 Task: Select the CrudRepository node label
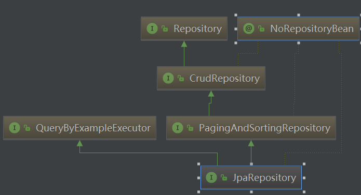point(224,79)
